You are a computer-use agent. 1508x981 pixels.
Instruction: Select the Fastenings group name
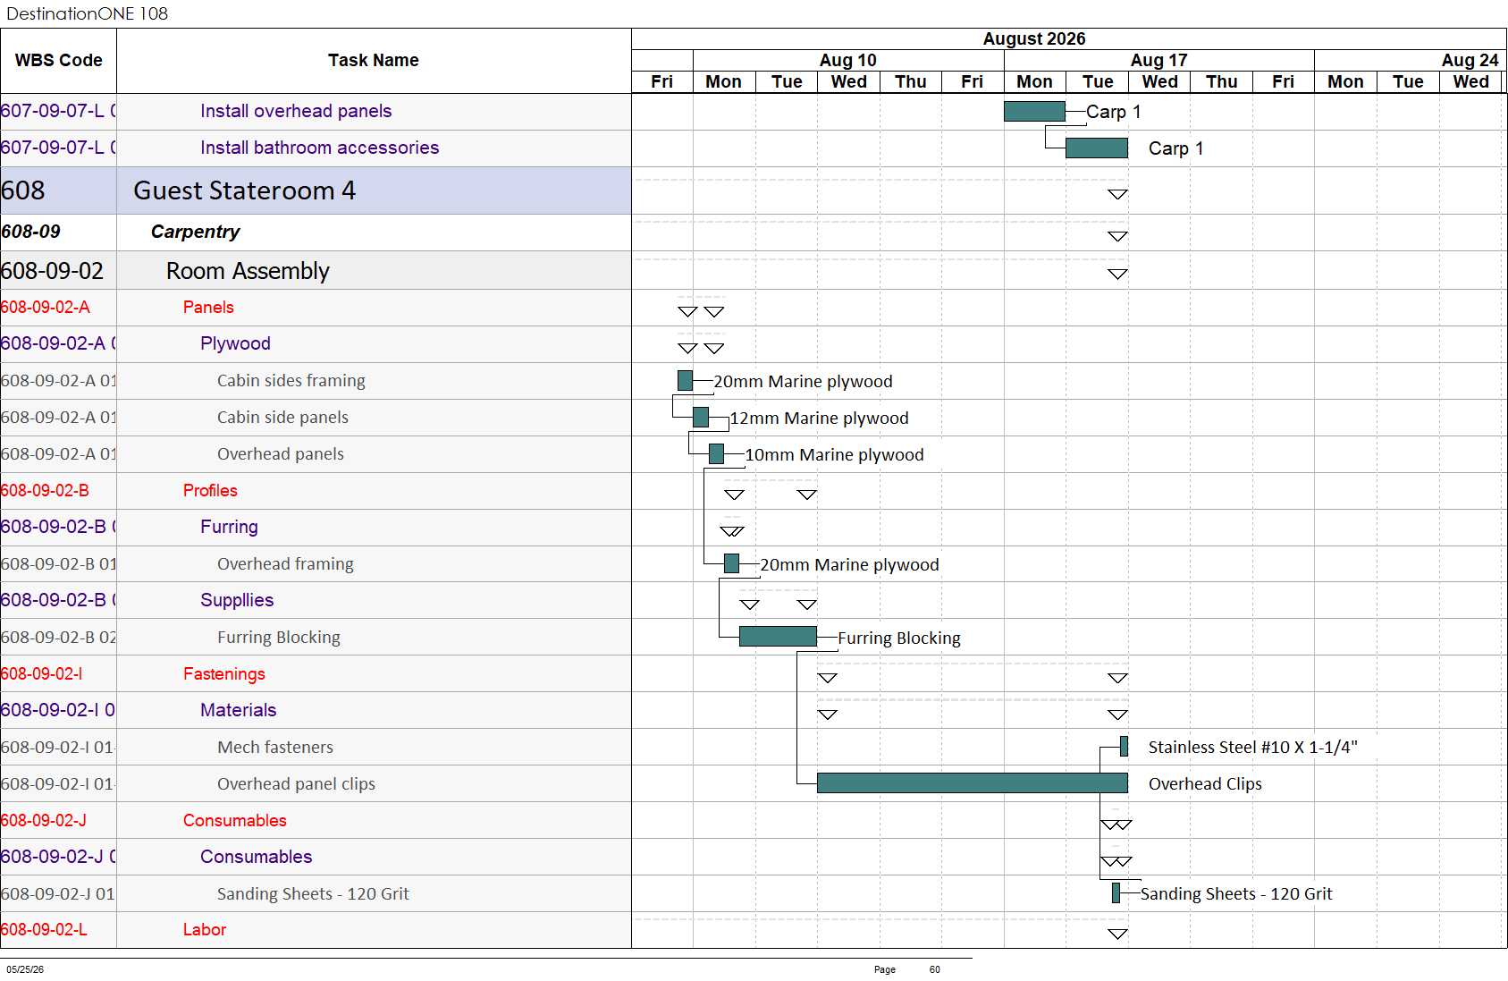[x=224, y=674]
